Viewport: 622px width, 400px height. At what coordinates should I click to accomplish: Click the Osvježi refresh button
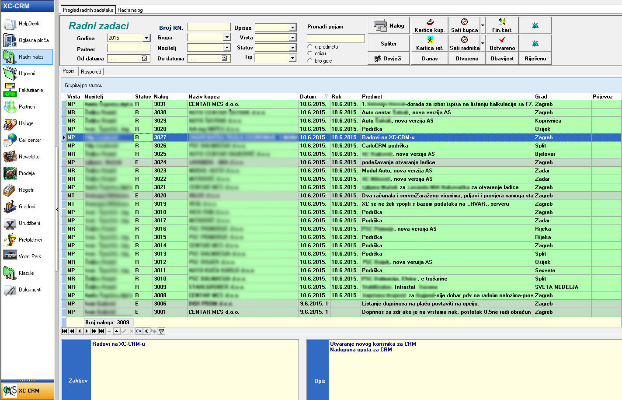point(389,58)
